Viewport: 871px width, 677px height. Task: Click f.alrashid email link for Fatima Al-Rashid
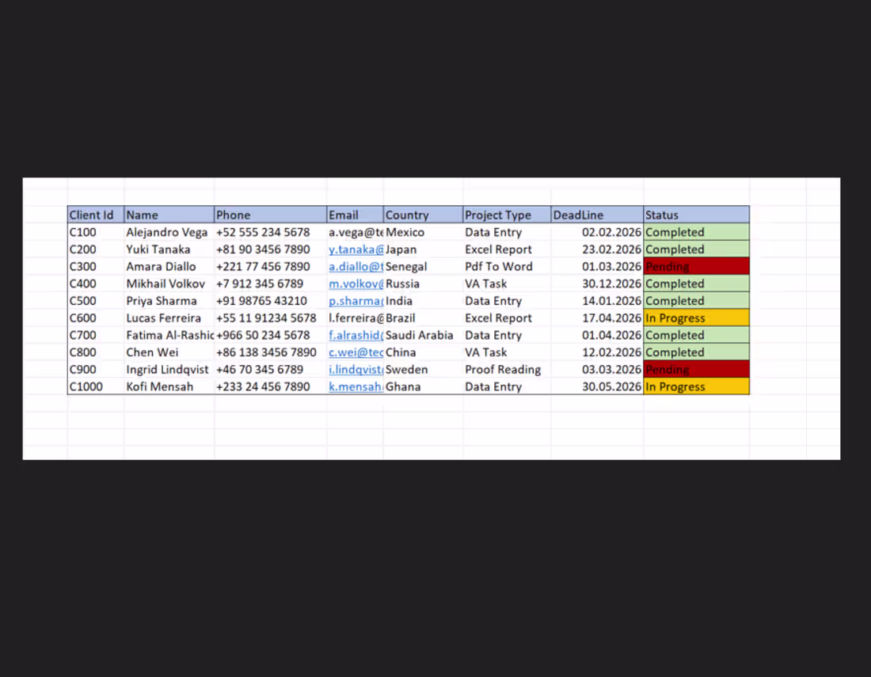(x=356, y=335)
